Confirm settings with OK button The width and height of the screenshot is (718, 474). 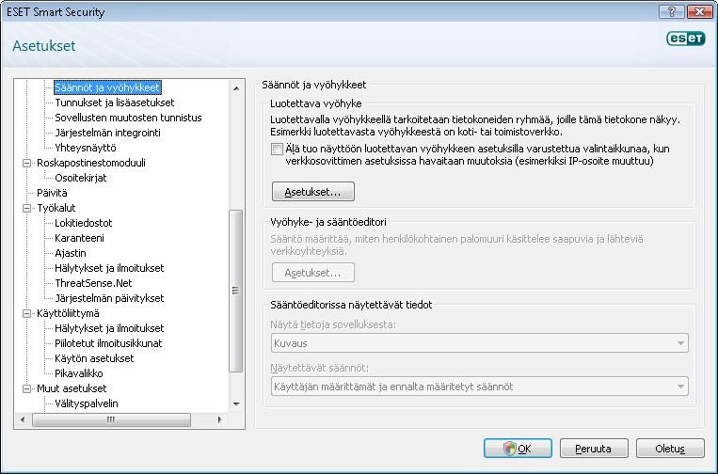coord(518,449)
